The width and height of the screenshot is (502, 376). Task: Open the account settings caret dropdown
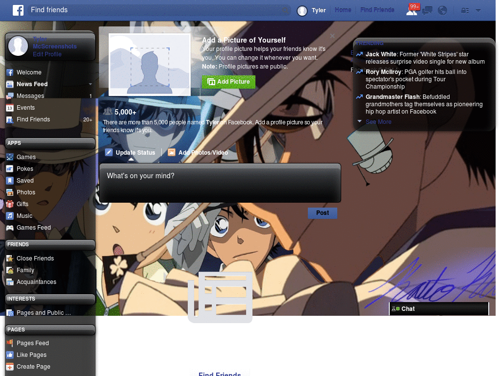tap(478, 10)
